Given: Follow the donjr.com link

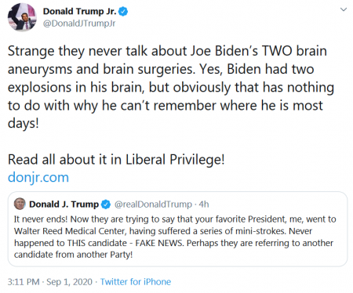Looking at the screenshot, I should [x=38, y=178].
